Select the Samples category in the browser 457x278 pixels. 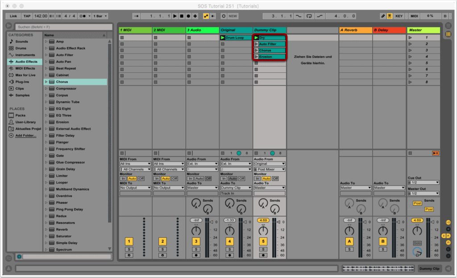[x=22, y=95]
